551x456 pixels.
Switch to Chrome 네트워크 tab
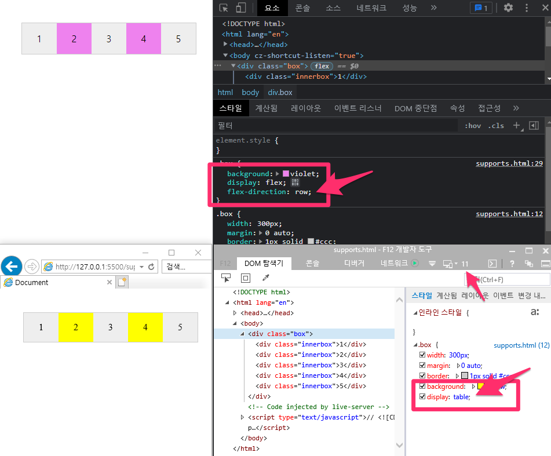click(371, 8)
